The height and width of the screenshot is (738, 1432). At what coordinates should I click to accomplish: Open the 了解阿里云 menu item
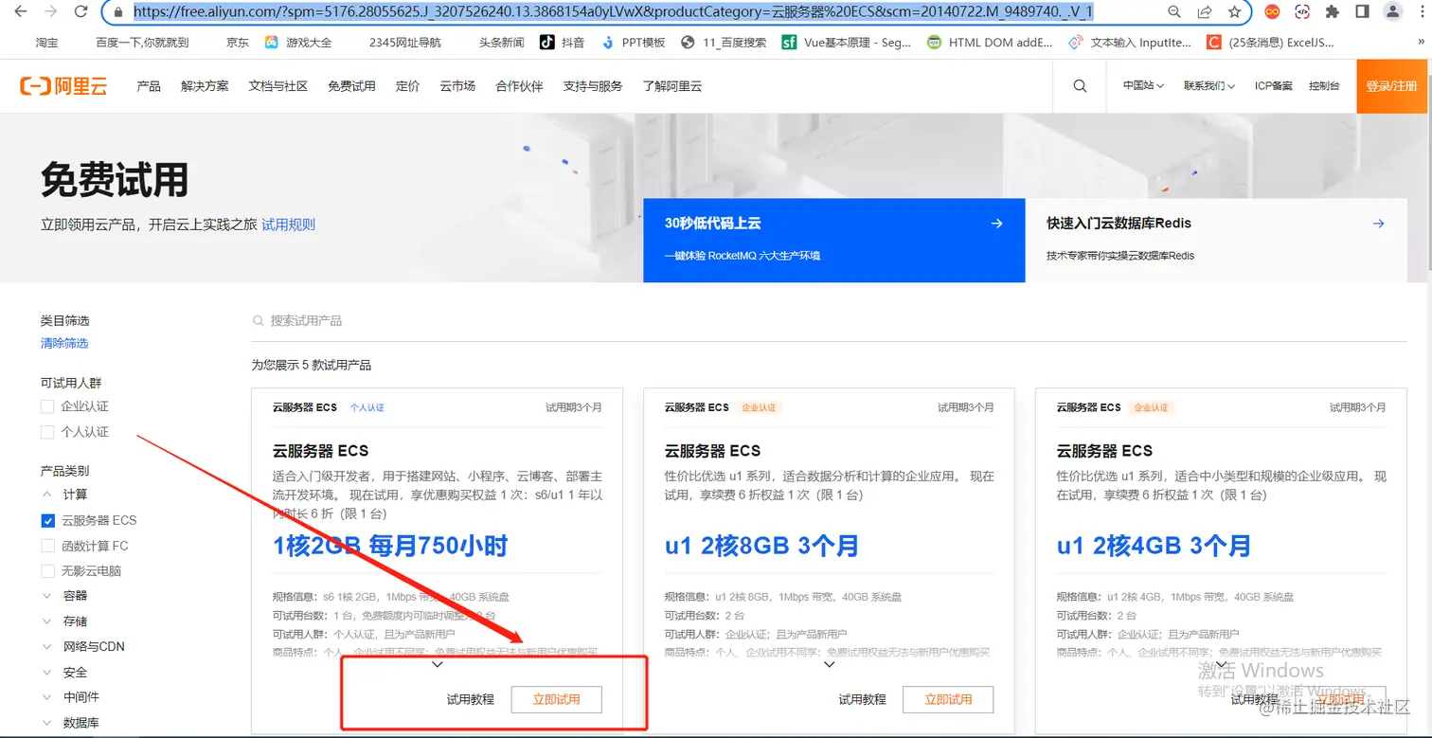tap(672, 86)
